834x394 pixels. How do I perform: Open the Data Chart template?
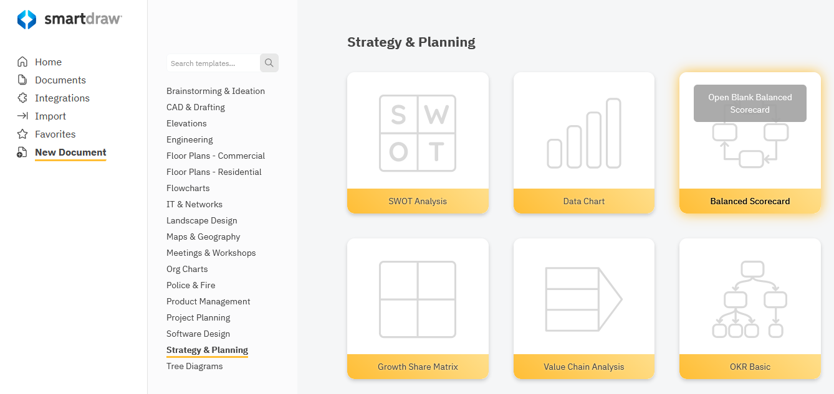(x=584, y=143)
